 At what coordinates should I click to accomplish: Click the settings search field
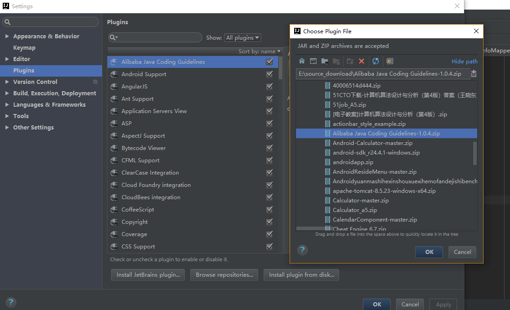pos(51,22)
